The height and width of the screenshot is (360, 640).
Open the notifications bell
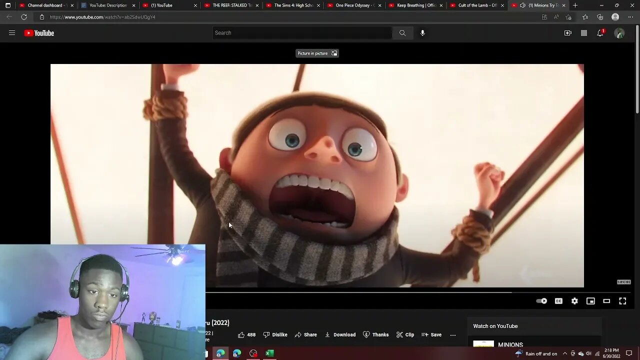click(600, 33)
